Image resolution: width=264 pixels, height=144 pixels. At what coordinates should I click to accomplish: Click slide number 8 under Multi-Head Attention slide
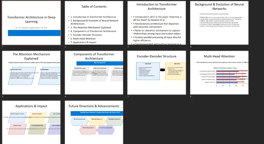(190, 97)
